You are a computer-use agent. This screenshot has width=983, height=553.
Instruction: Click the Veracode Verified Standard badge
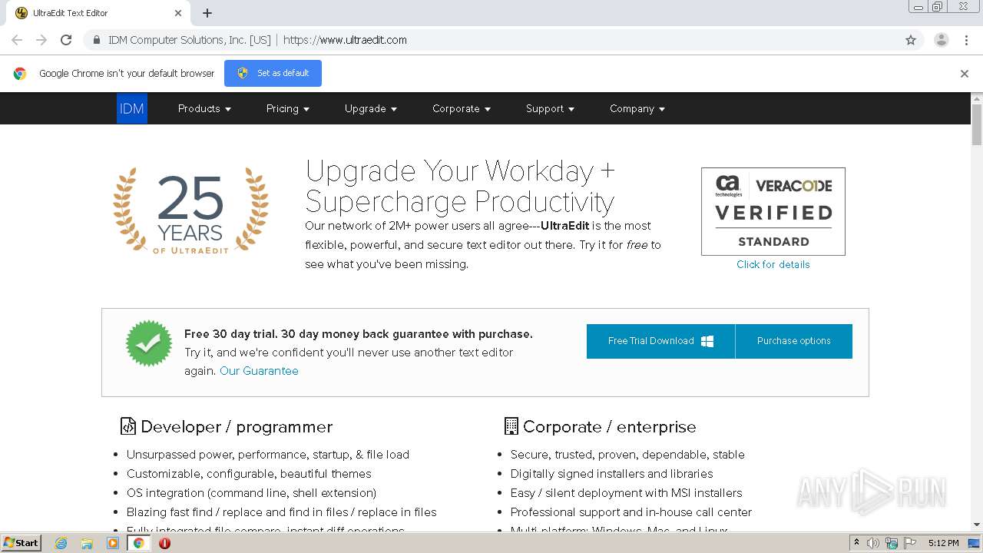[x=773, y=211]
